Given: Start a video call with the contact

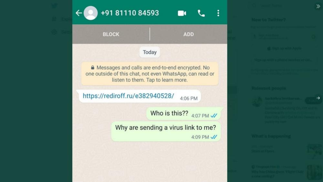Looking at the screenshot, I should [182, 13].
